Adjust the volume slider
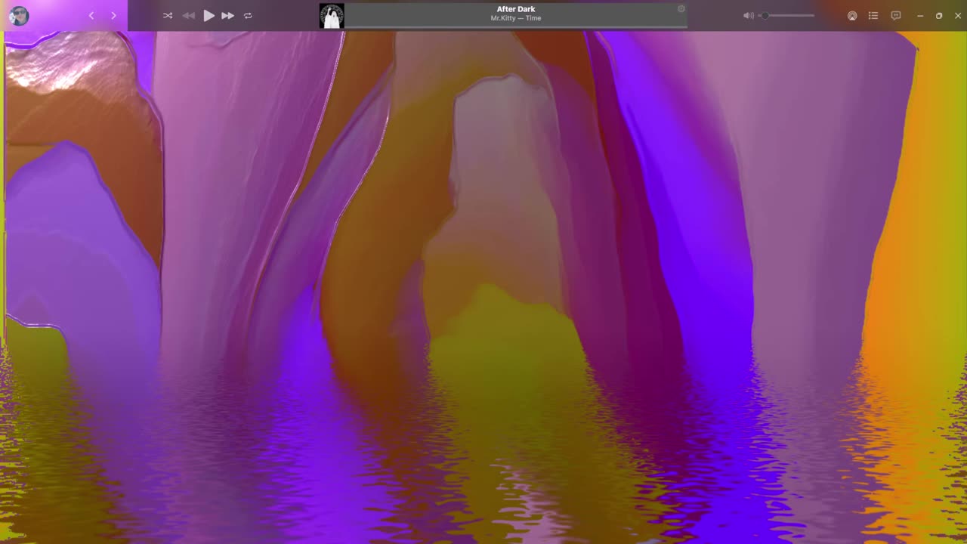Viewport: 967px width, 544px height. click(x=786, y=15)
